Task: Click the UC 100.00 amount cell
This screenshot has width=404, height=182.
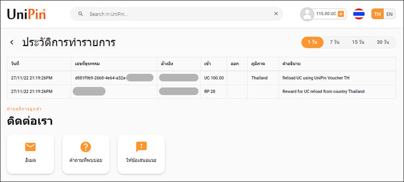Action: (214, 78)
